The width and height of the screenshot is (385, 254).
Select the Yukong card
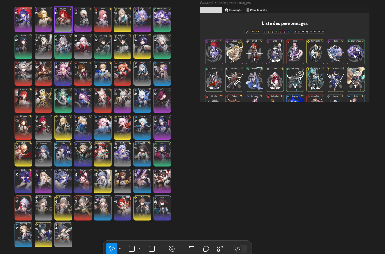[43, 235]
